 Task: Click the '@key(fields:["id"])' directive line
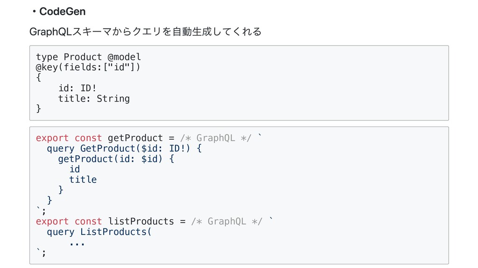click(88, 67)
